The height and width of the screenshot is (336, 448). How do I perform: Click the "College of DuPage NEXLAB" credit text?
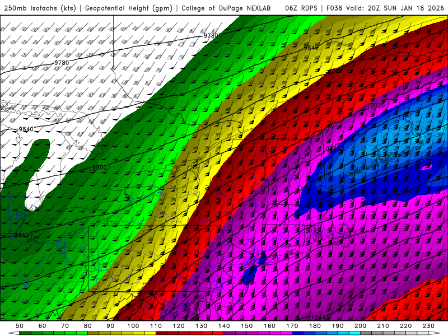pyautogui.click(x=226, y=8)
